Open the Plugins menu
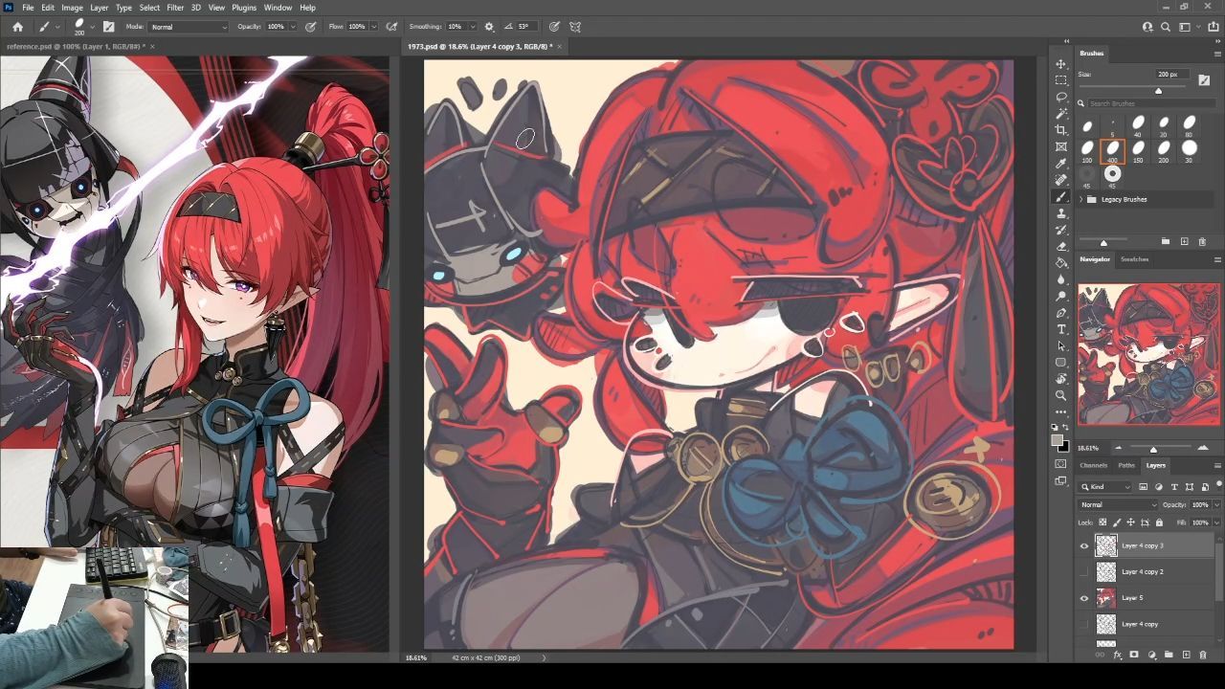 click(244, 8)
